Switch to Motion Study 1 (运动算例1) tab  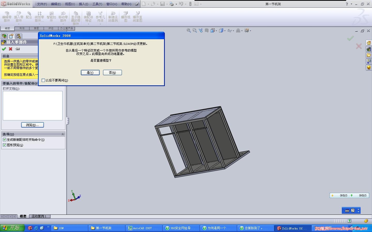click(x=39, y=216)
